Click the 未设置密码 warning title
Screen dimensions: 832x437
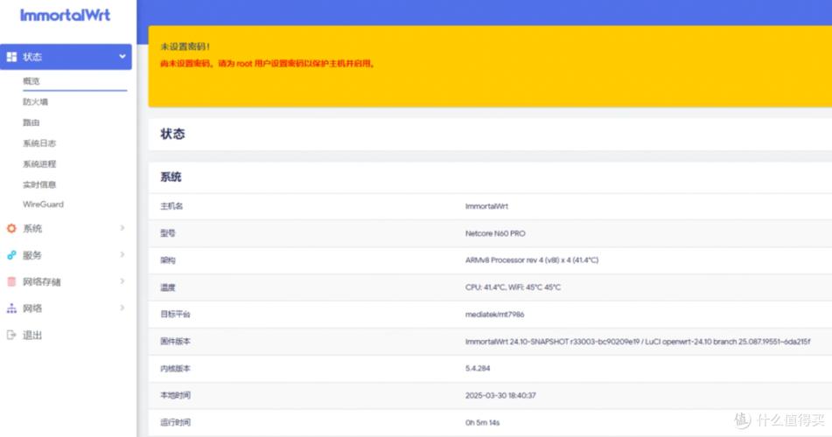(185, 46)
